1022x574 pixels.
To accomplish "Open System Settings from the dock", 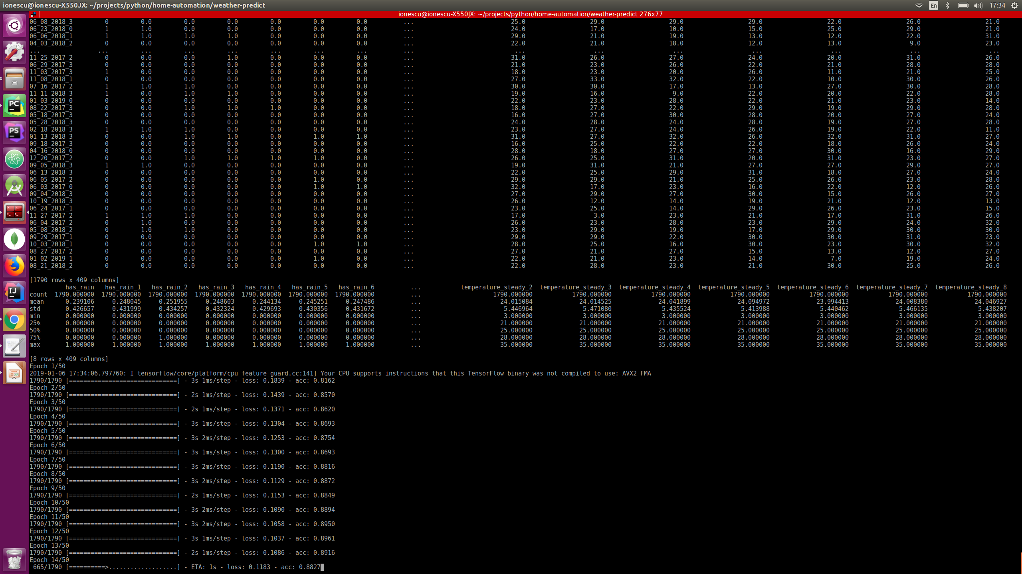I will pos(14,51).
